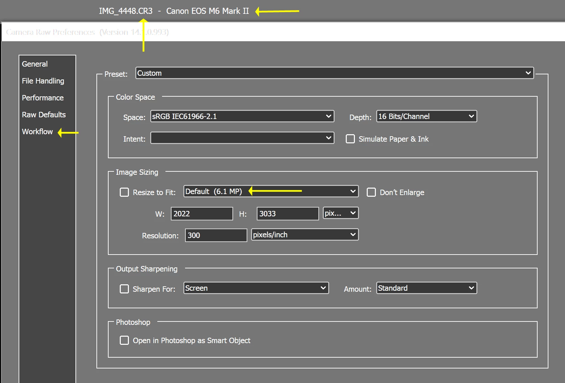The image size is (565, 383).
Task: Open the pixels/inch resolution unit dropdown
Action: coord(305,235)
